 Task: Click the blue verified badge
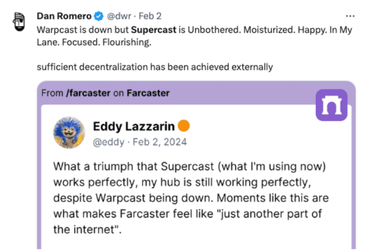[x=99, y=16]
